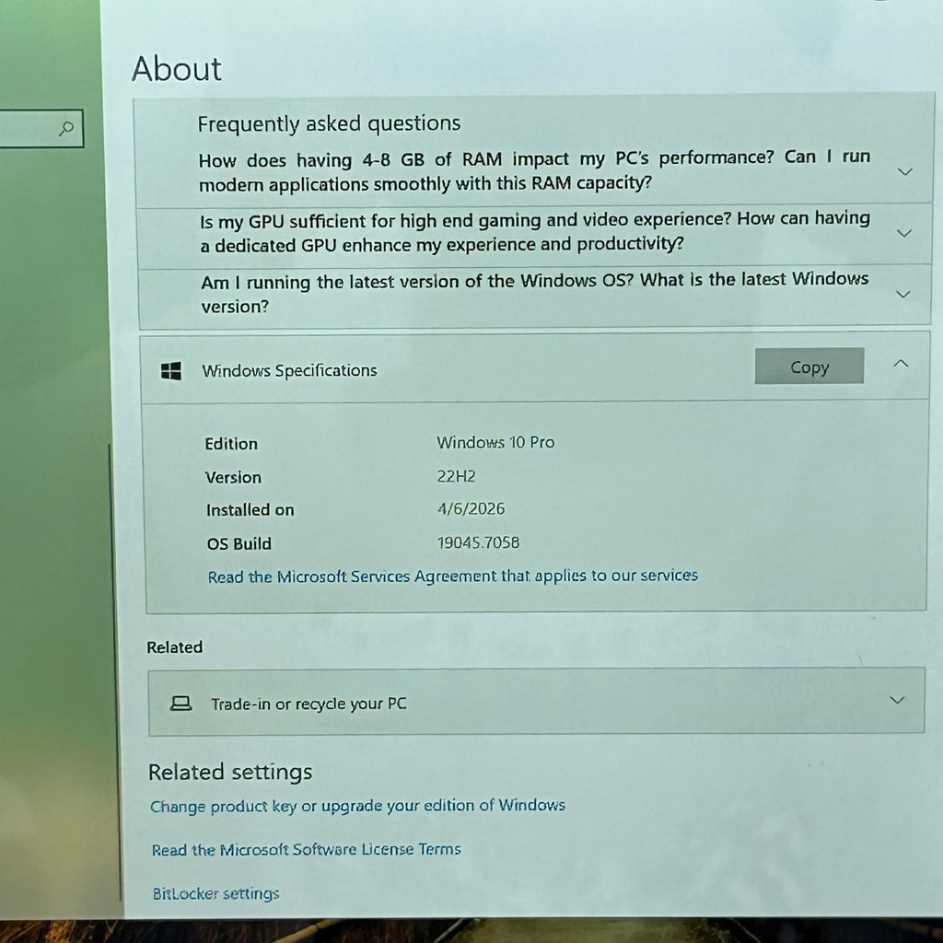Click the Edition label

231,444
